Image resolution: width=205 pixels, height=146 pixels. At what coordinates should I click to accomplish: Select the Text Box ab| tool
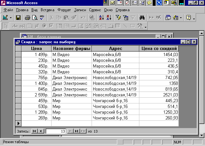click(22, 26)
